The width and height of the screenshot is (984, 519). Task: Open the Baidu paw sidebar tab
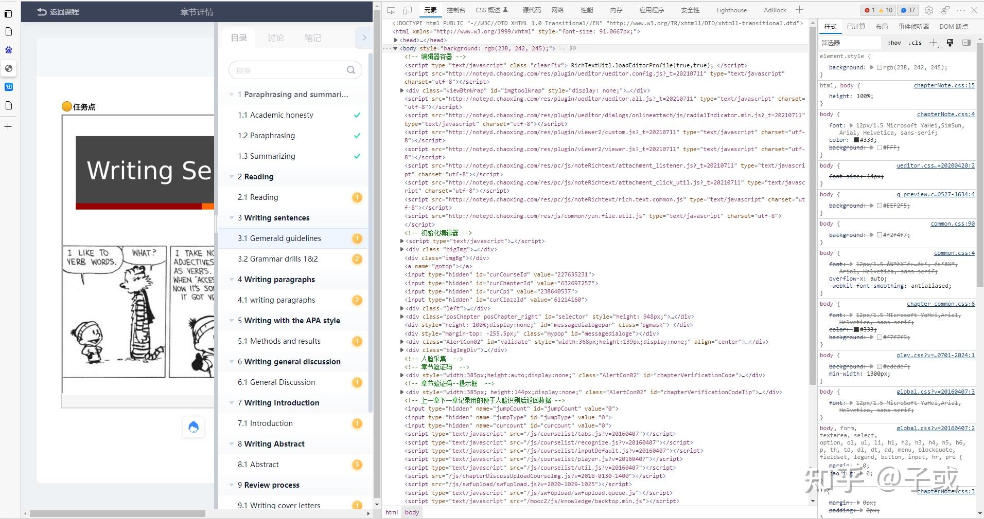click(8, 50)
